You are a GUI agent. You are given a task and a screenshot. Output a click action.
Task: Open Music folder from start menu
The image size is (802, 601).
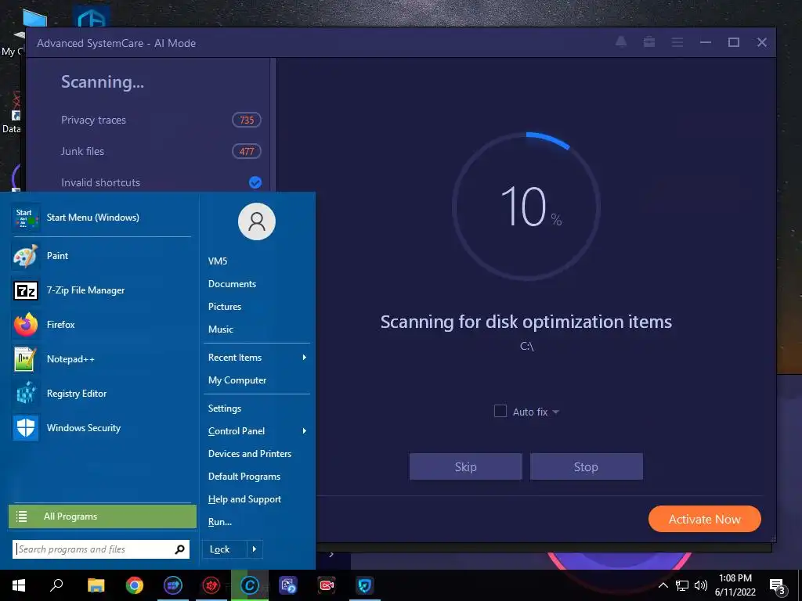coord(220,329)
